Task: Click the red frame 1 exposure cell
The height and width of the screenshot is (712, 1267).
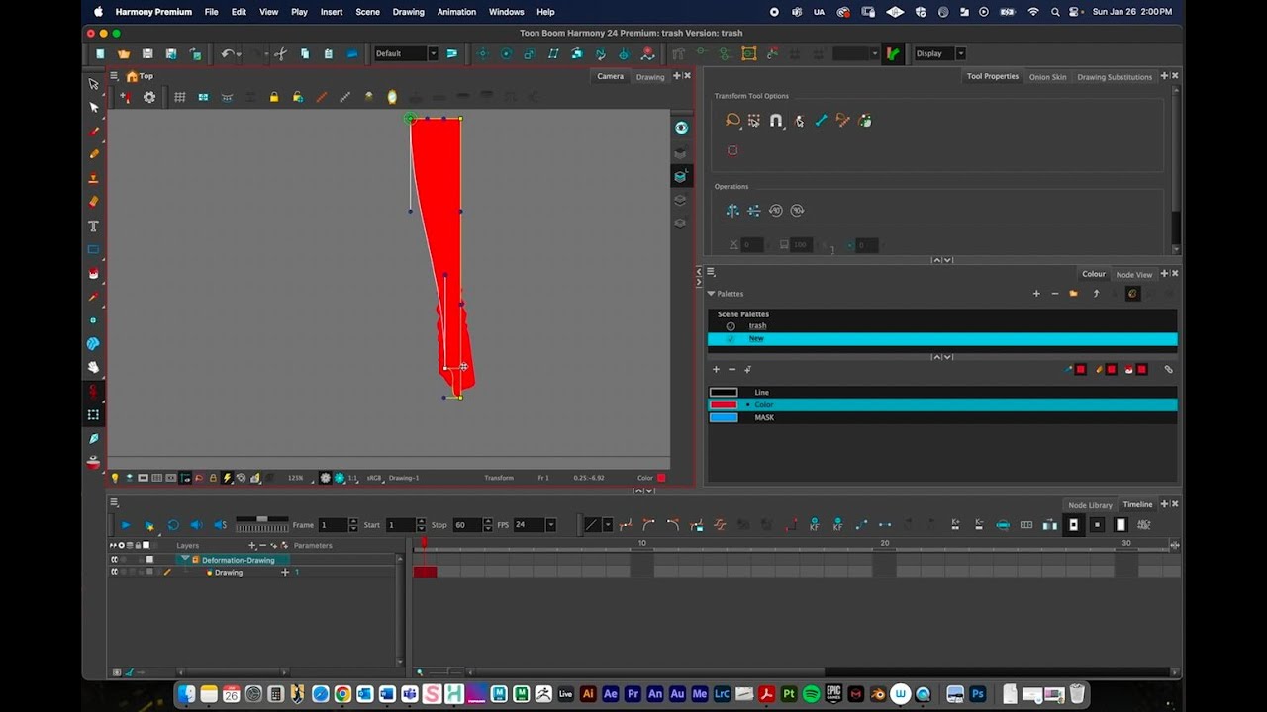Action: coord(425,572)
